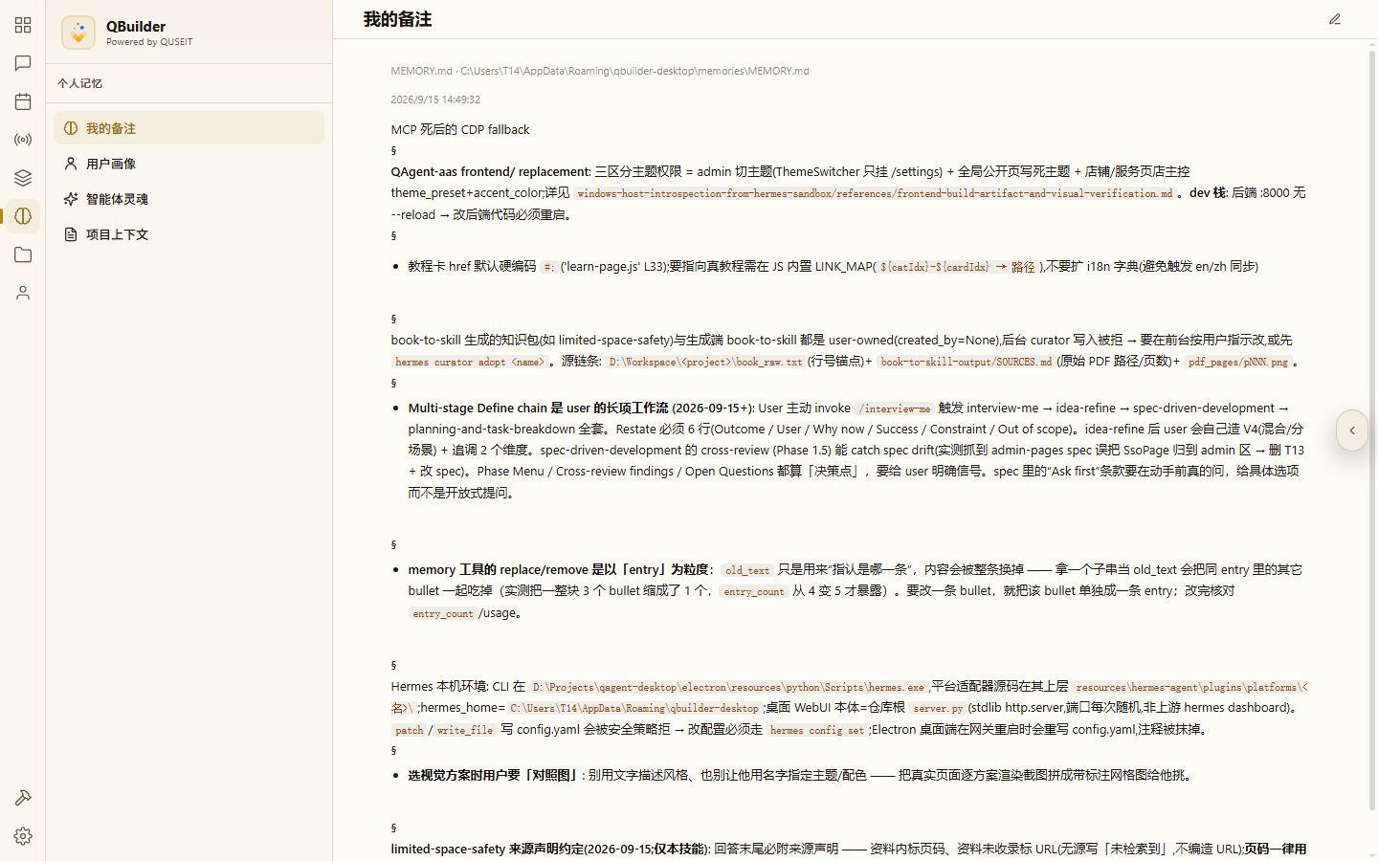Click the 'patch' code snippet
The width and height of the screenshot is (1378, 861).
pos(409,730)
